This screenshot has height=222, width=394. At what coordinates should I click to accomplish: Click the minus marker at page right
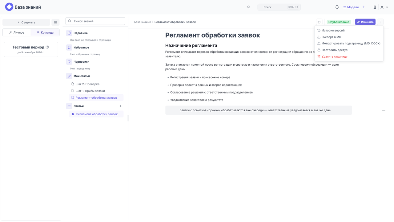[384, 111]
